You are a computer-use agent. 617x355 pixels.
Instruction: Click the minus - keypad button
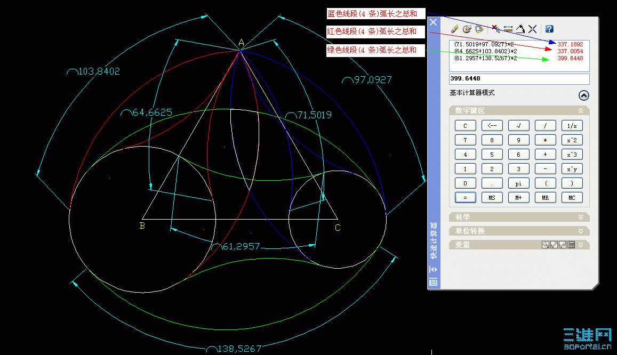point(546,169)
